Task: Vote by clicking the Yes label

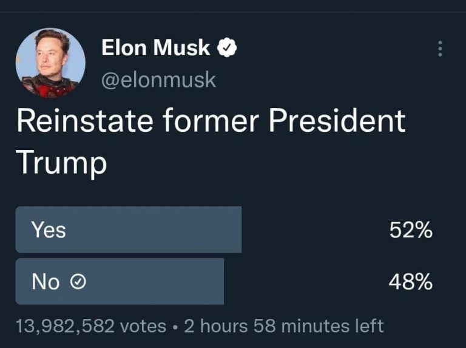Action: coord(49,230)
